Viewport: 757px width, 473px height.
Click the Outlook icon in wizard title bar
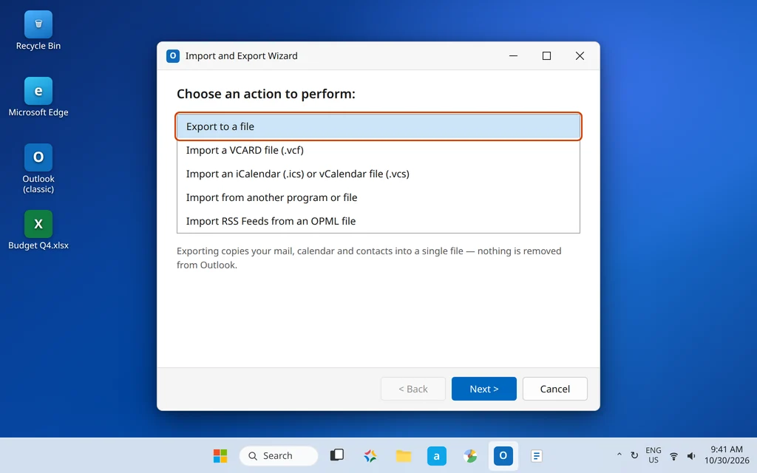tap(173, 56)
